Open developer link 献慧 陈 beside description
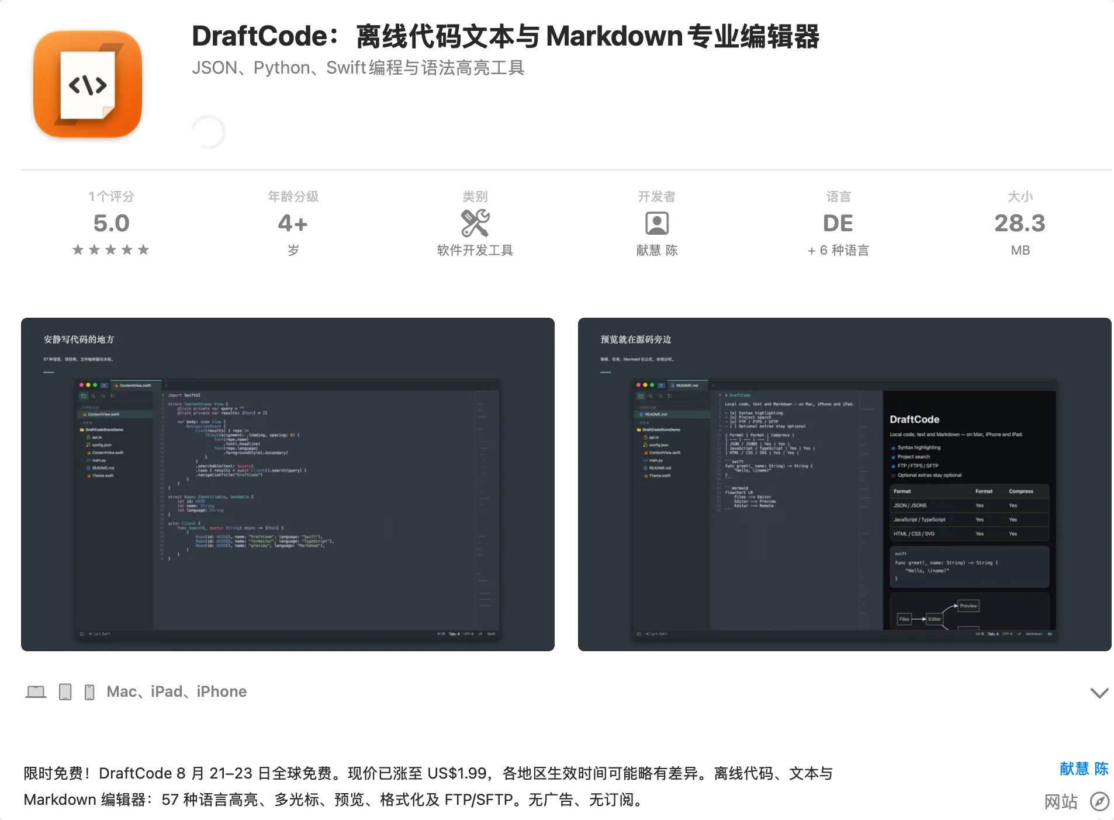 click(1084, 769)
